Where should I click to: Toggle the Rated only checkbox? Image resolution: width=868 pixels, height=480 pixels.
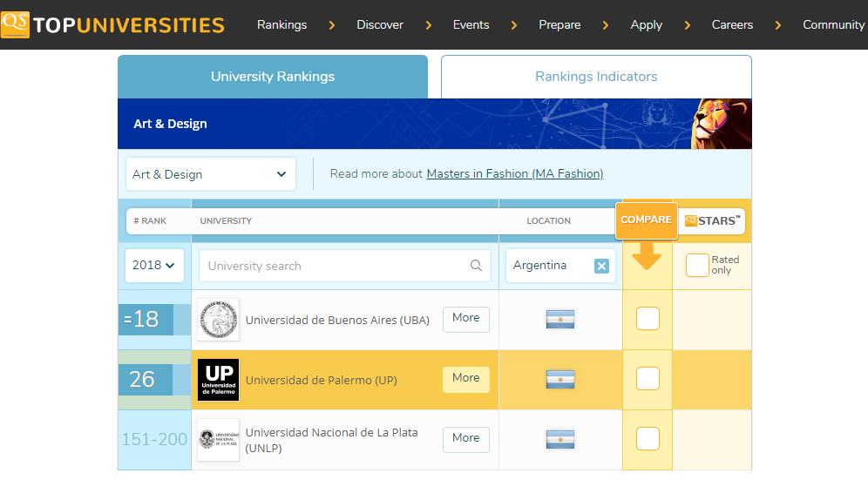point(697,265)
